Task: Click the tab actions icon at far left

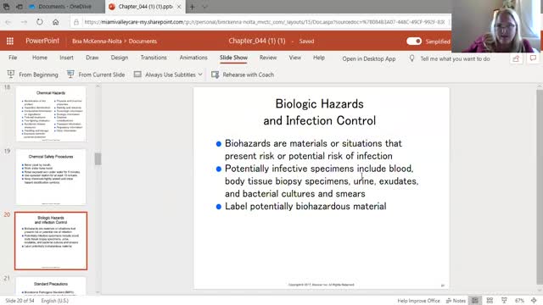Action: [6, 7]
